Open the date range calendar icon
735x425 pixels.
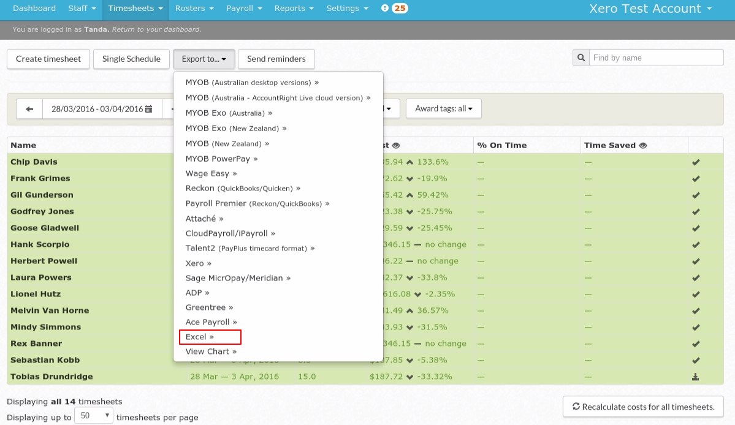coord(148,108)
